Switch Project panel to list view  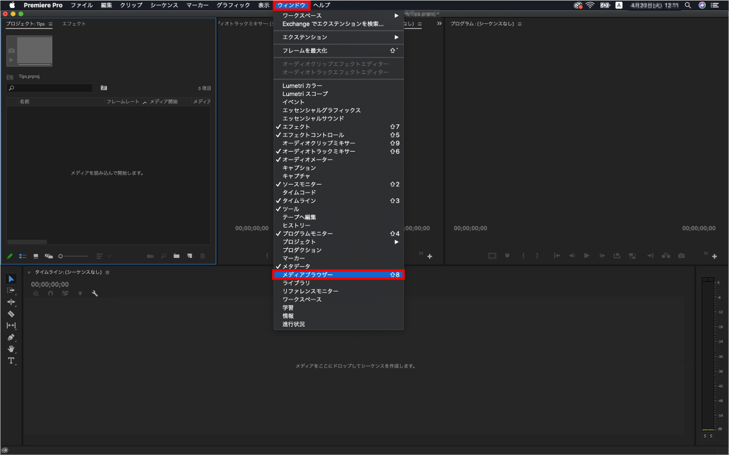coord(23,256)
